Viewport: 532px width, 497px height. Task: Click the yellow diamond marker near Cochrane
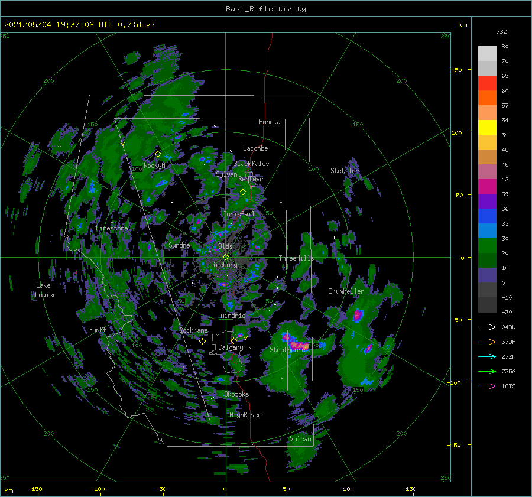pyautogui.click(x=202, y=341)
